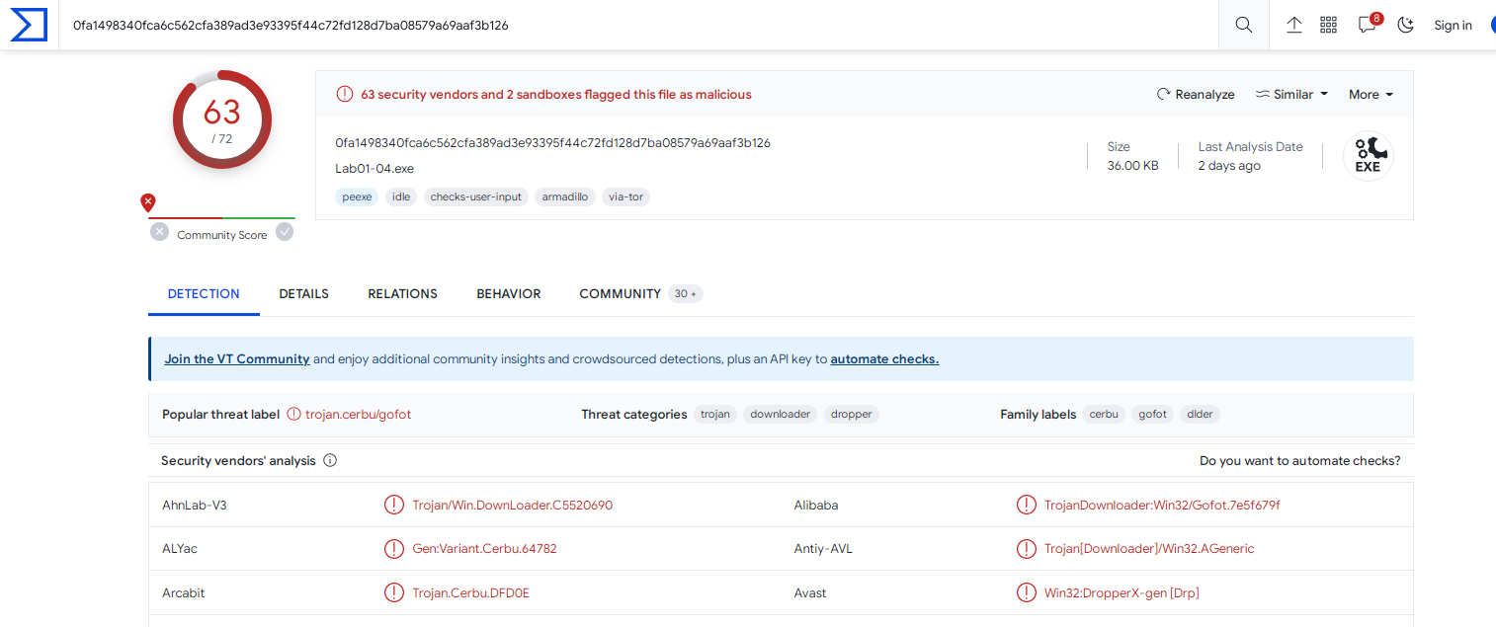Click the red community score marker pin
This screenshot has height=627, width=1496.
pyautogui.click(x=148, y=202)
